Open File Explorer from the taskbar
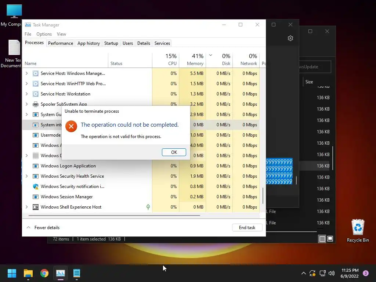This screenshot has width=376, height=282. pos(28,273)
